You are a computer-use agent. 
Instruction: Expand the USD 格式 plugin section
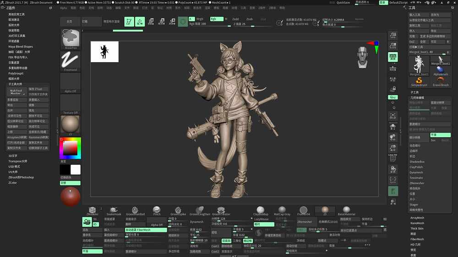coord(14,166)
